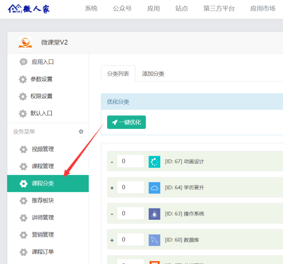Image resolution: width=283 pixels, height=264 pixels.
Task: Click the gear icon beside 参数设置
Action: click(x=23, y=79)
